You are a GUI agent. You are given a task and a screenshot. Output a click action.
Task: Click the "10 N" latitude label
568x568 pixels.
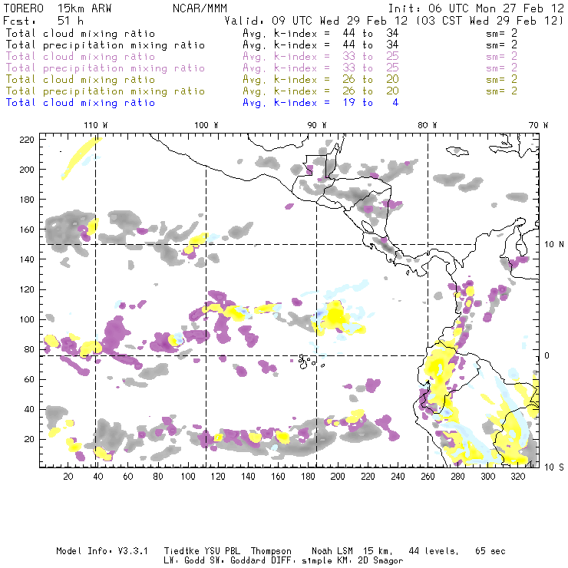[x=554, y=245]
